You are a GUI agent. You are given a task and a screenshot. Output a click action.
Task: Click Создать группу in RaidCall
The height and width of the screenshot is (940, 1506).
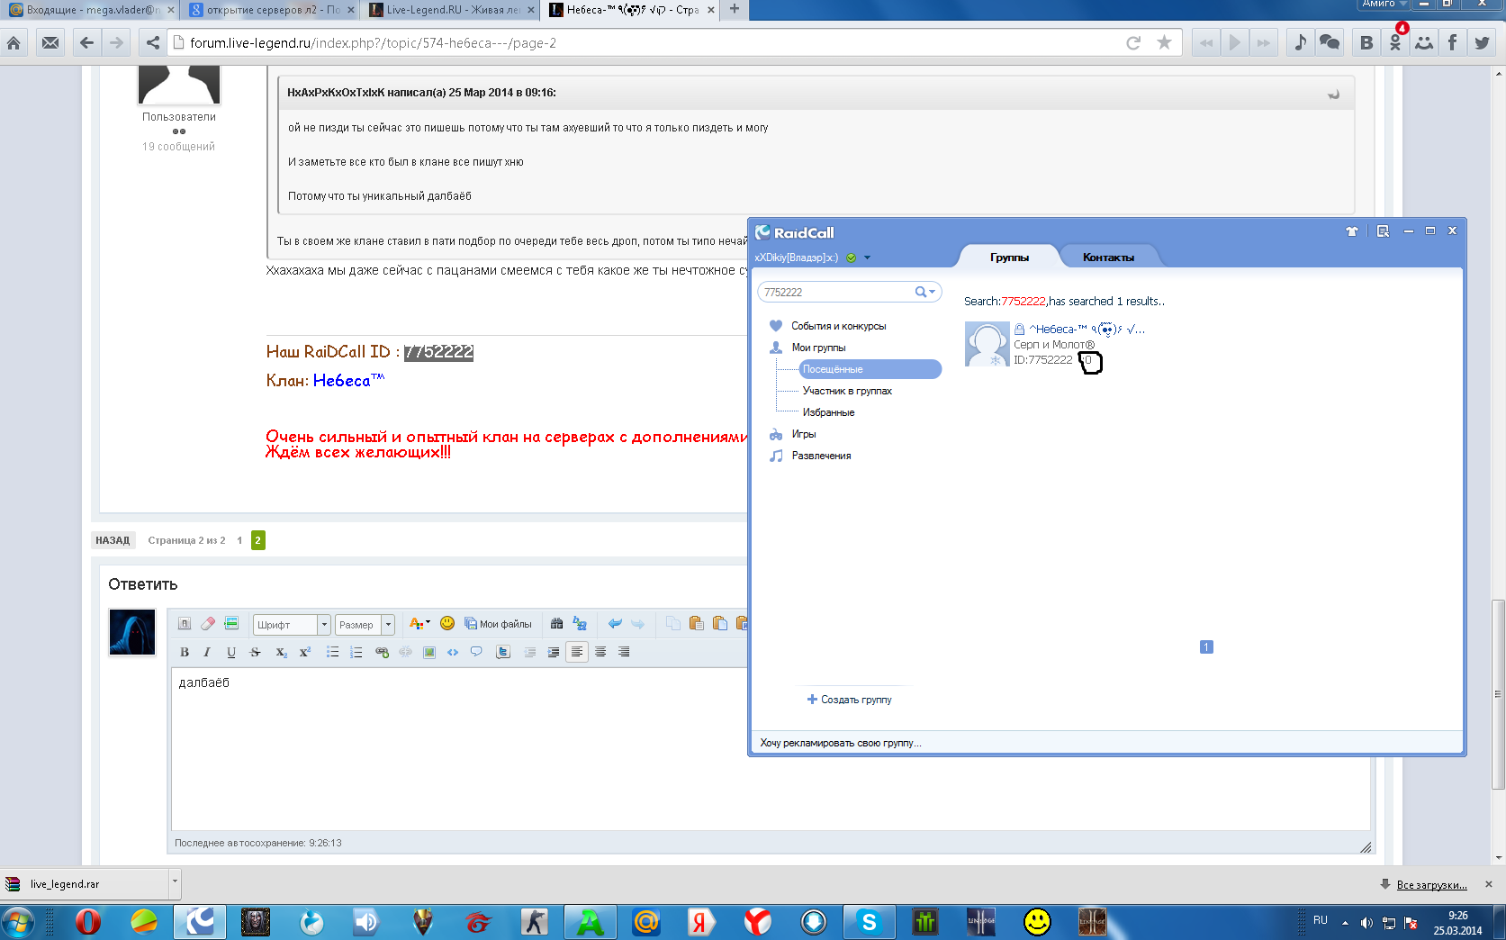[849, 700]
